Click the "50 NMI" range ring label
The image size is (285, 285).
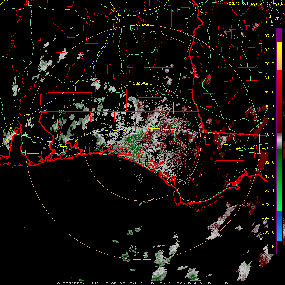click(142, 84)
